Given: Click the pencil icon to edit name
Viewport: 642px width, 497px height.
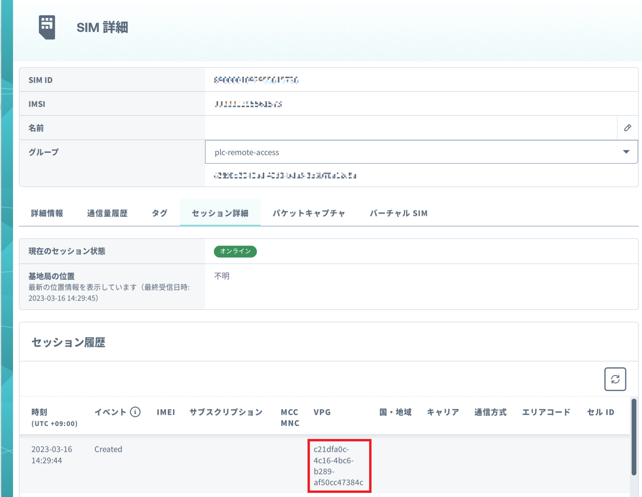Looking at the screenshot, I should click(627, 128).
